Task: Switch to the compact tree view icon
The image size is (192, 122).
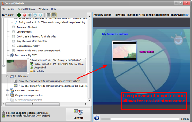Action: point(48,15)
